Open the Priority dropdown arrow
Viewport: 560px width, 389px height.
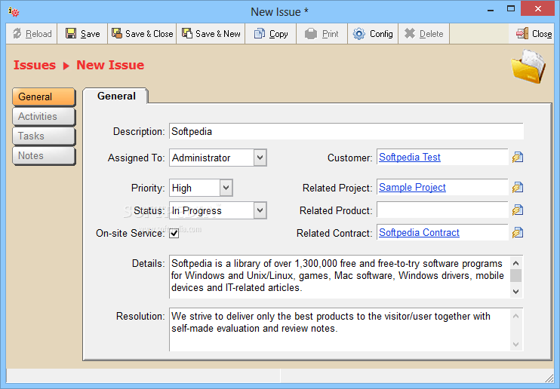click(226, 188)
